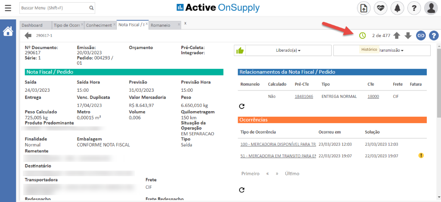Open CTe link 18000

click(373, 97)
